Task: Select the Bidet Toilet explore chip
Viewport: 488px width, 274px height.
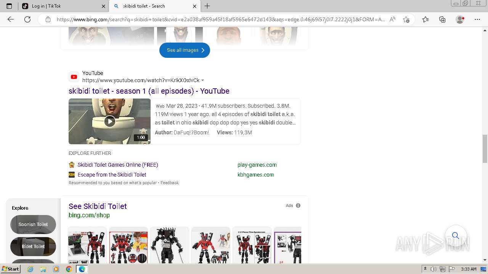Action: (x=33, y=246)
